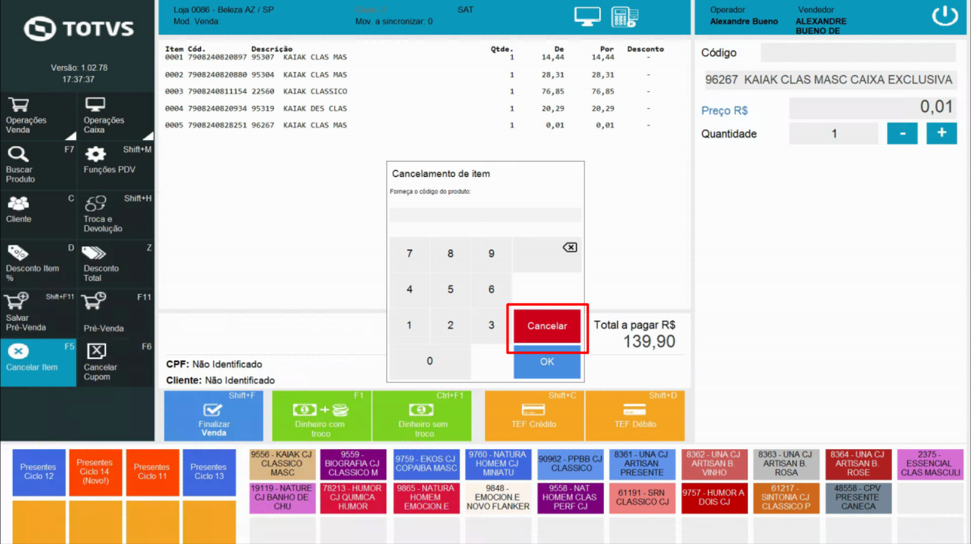Confirm with OK in the dialog
Screen dimensions: 971x544
[547, 362]
